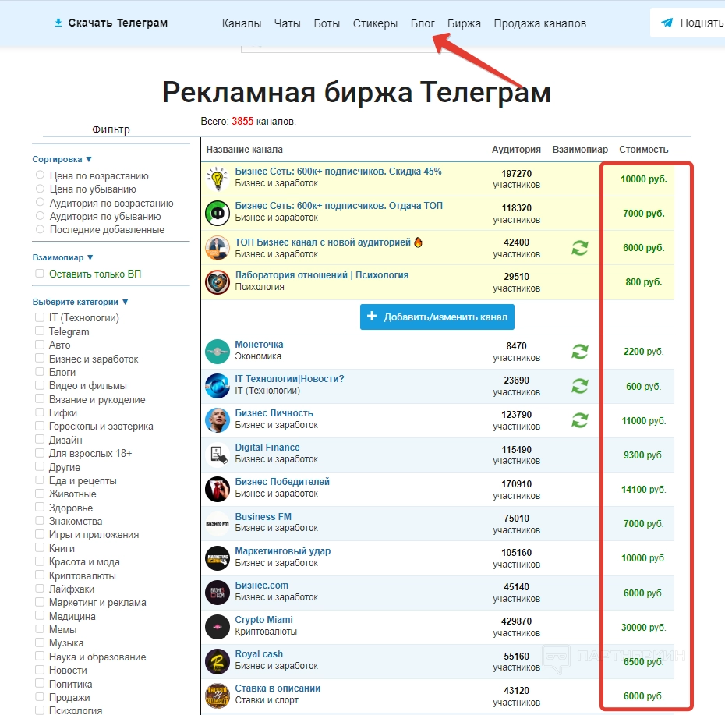Click the Digital Finance channel avatar
This screenshot has height=715, width=725.
[217, 455]
